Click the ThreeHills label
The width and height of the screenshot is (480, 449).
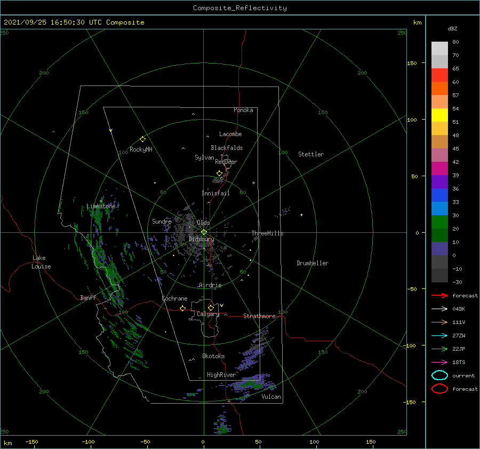(x=267, y=233)
